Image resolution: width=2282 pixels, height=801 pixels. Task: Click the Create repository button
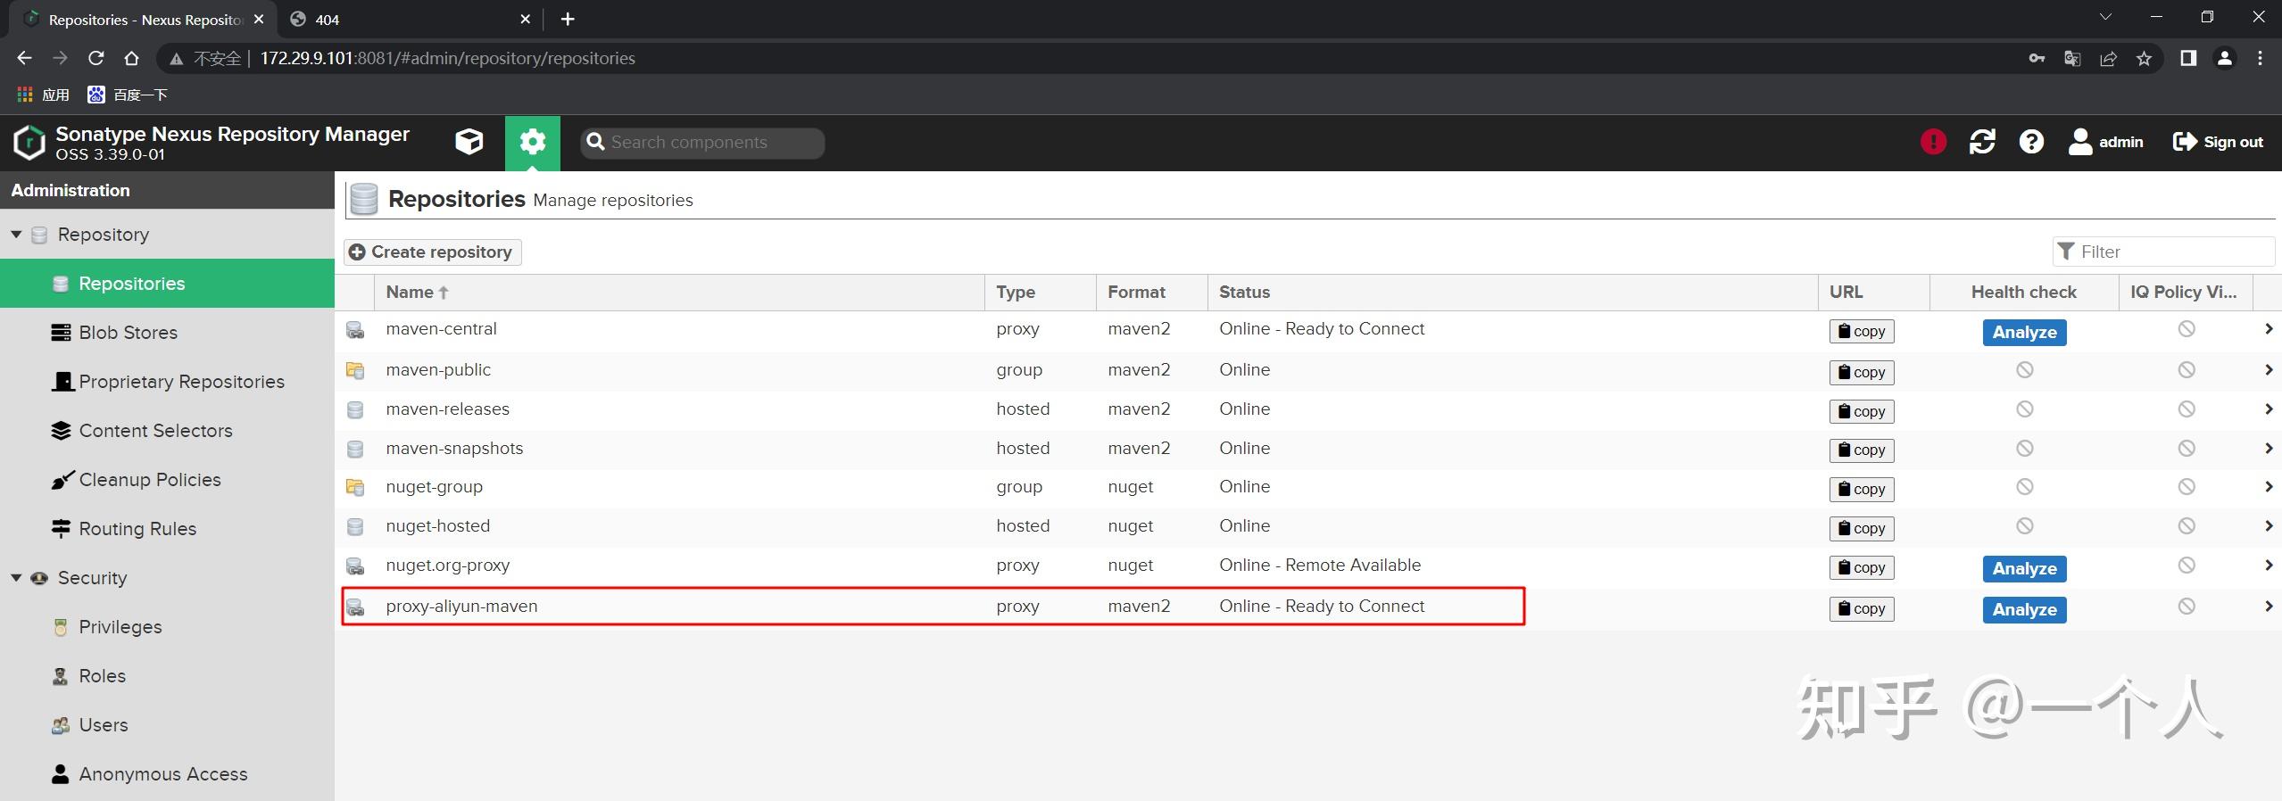[x=433, y=252]
